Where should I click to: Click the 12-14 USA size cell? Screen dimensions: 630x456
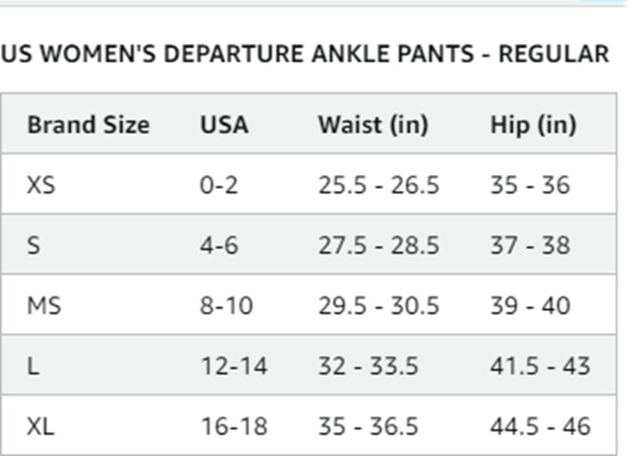pyautogui.click(x=234, y=366)
